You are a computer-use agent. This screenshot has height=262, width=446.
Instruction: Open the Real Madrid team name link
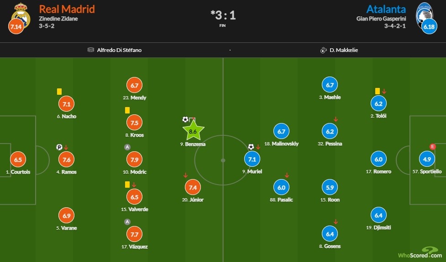(67, 9)
